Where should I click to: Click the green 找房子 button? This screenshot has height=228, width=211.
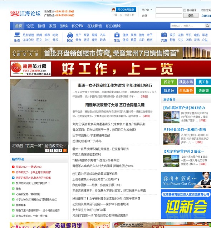pyautogui.click(x=169, y=82)
